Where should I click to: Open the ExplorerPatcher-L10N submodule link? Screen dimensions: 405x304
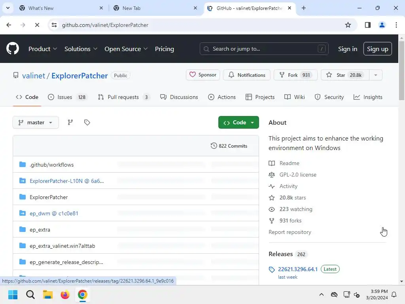[x=66, y=181]
